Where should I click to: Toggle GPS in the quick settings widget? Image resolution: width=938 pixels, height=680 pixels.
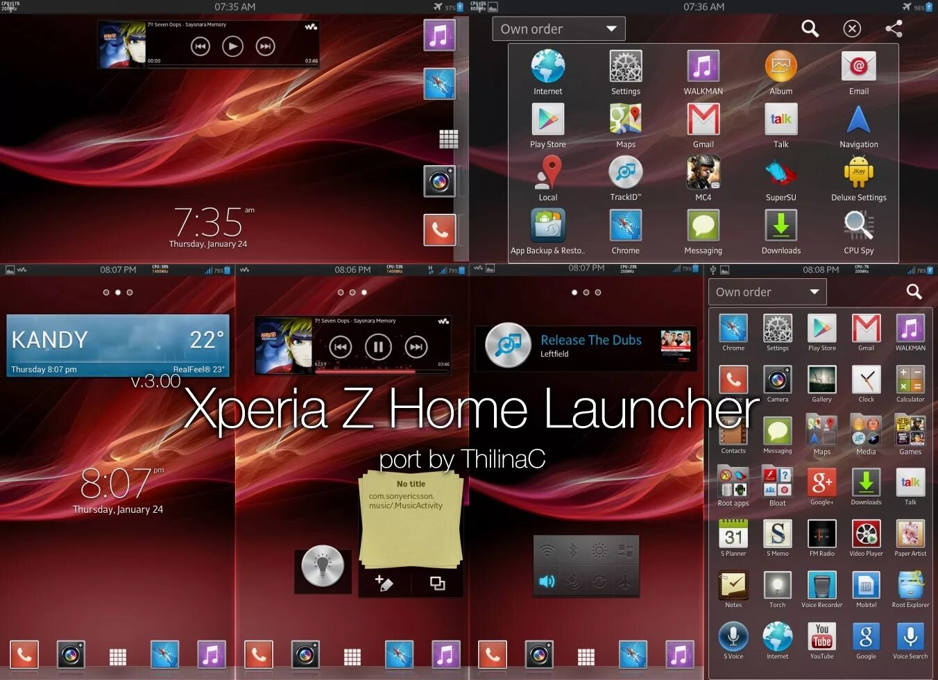(x=573, y=581)
